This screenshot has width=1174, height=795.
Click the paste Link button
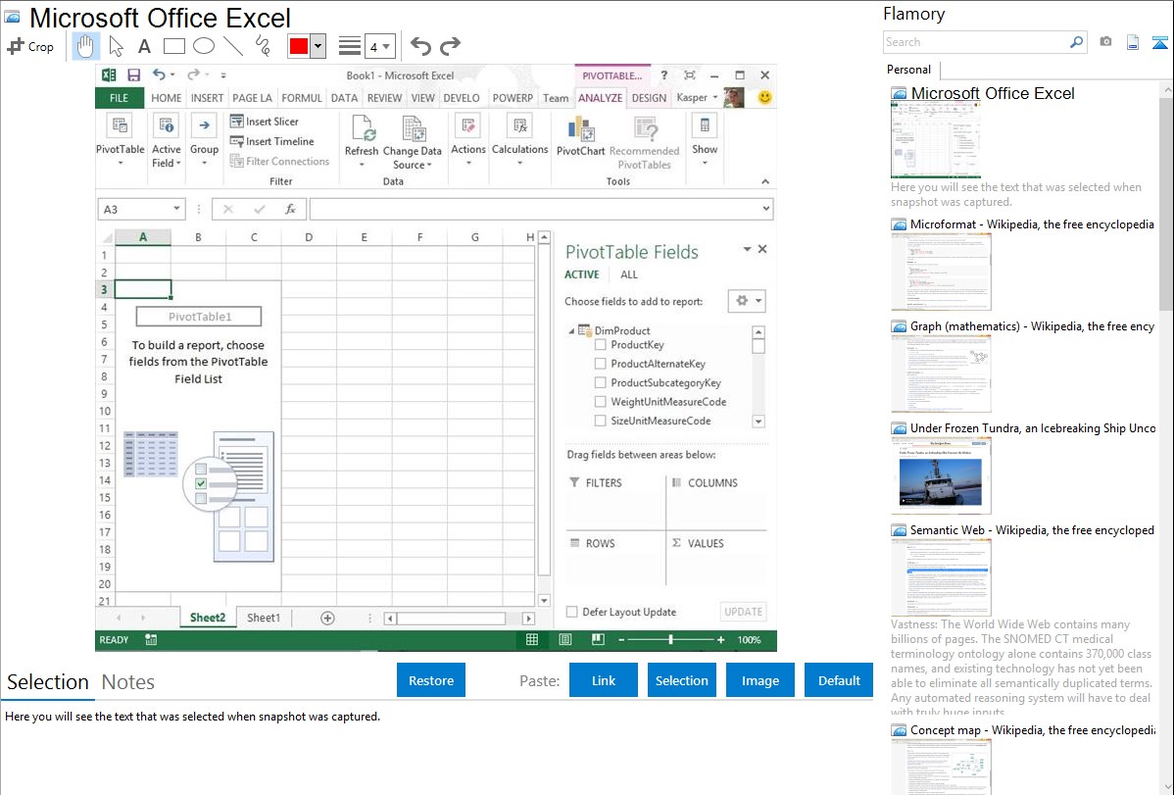604,680
